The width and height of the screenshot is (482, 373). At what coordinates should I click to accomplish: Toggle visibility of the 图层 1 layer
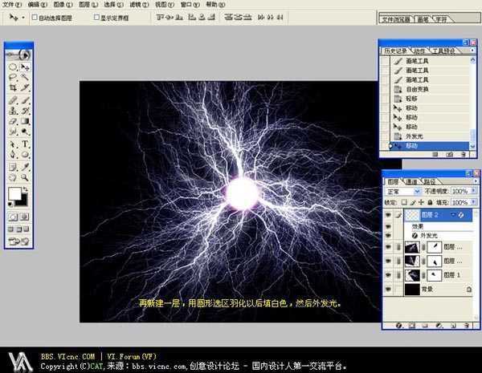click(389, 274)
